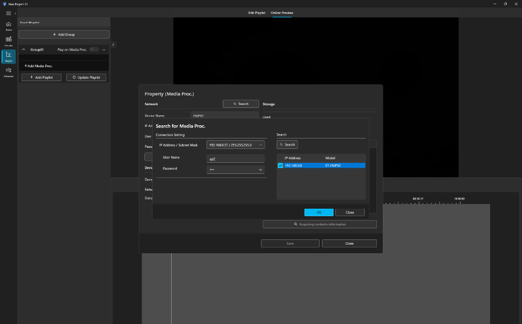Open IP Address / Subnet Mask dropdown
Image resolution: width=522 pixels, height=324 pixels.
click(x=235, y=145)
